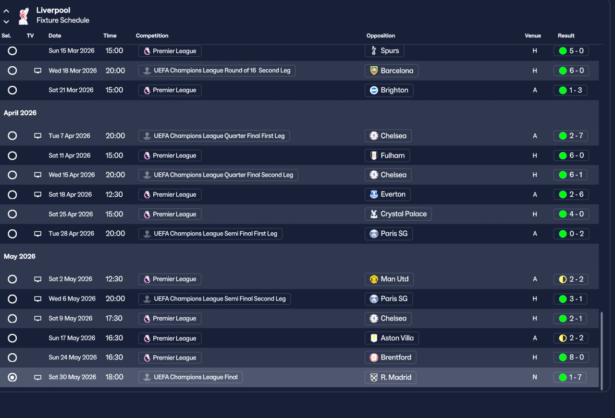The height and width of the screenshot is (418, 615).
Task: Sort by the Venue column header
Action: click(533, 36)
